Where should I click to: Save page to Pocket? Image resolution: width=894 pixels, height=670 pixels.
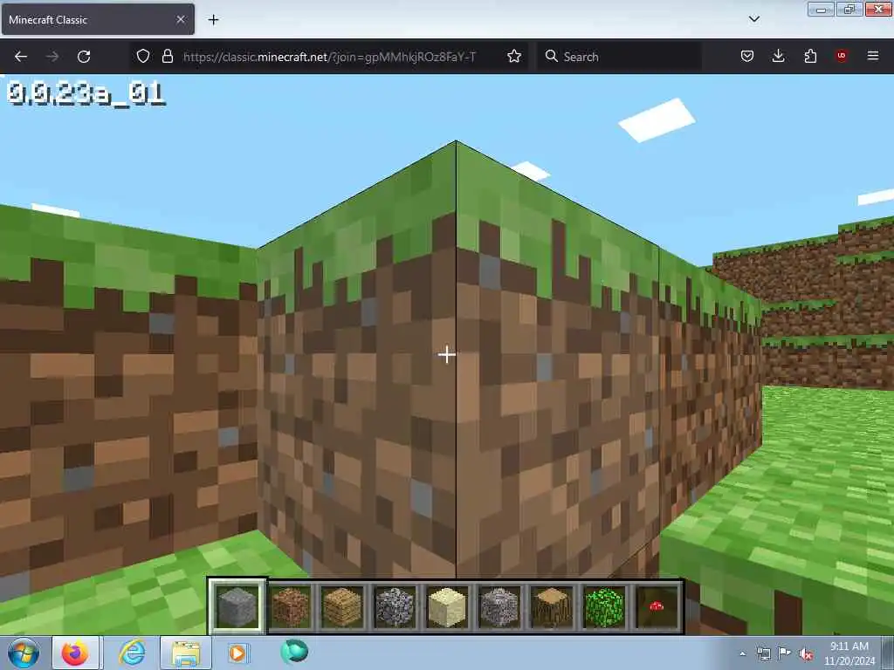(747, 56)
